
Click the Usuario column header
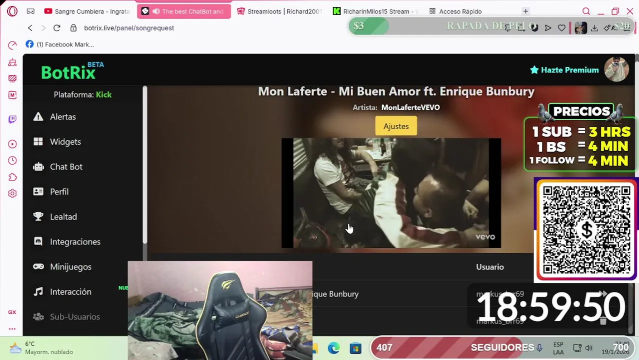tap(489, 267)
